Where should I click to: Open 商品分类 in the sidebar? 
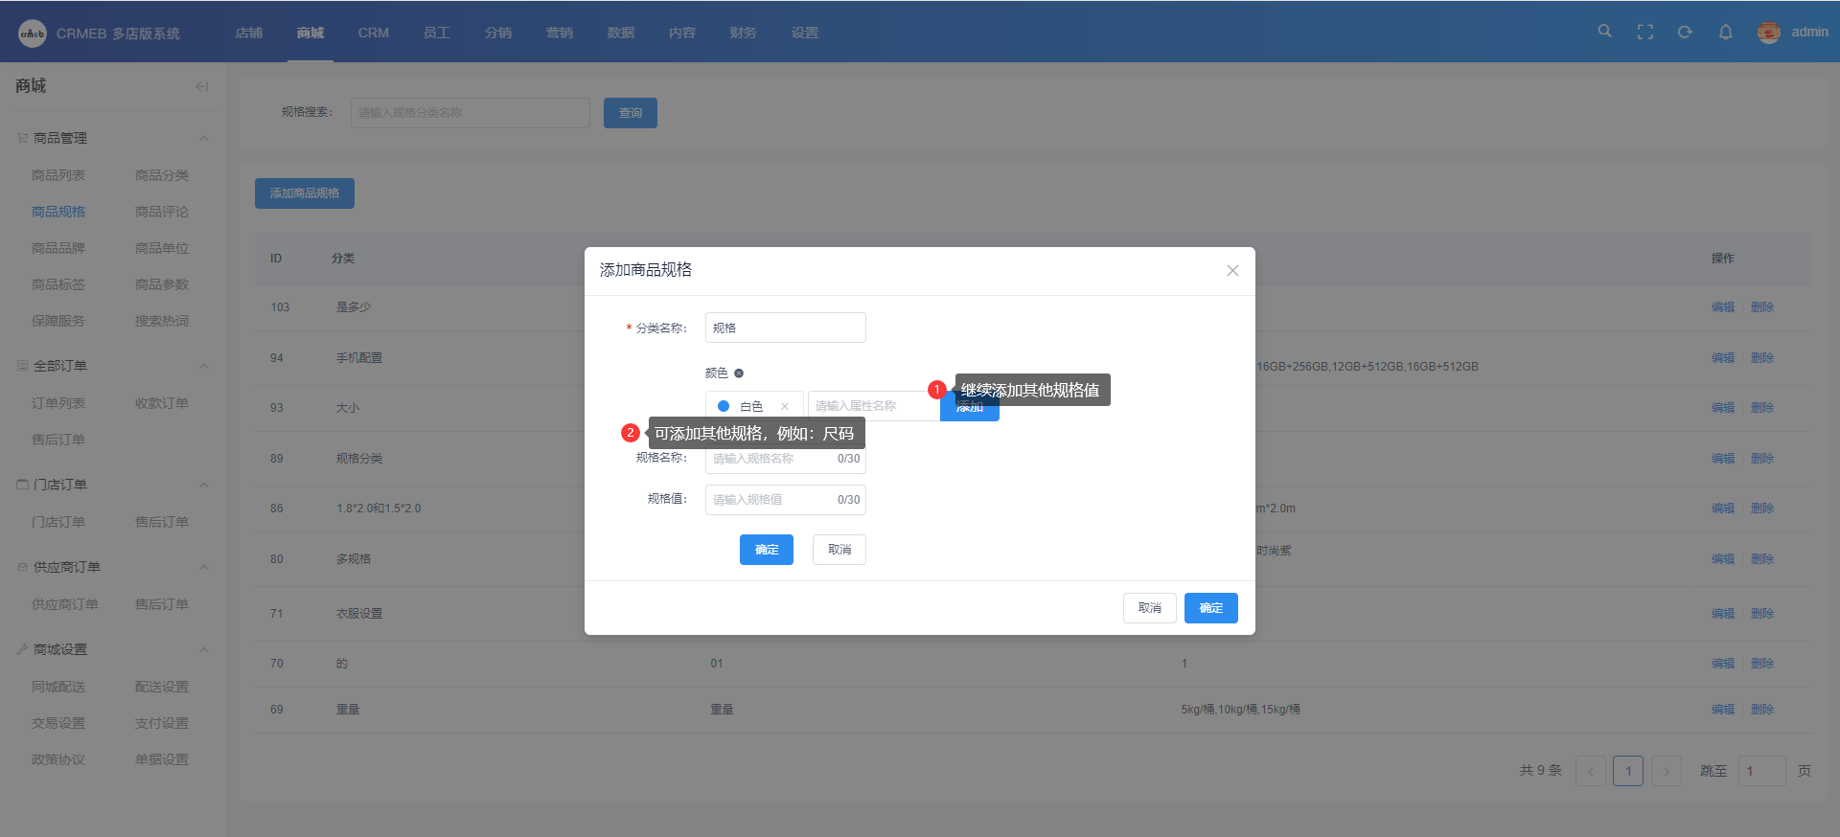tap(162, 175)
